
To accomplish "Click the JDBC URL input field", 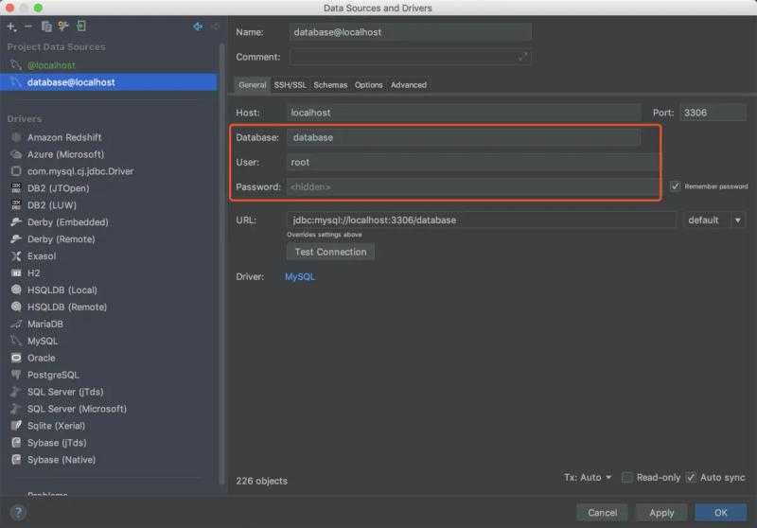I will 481,220.
